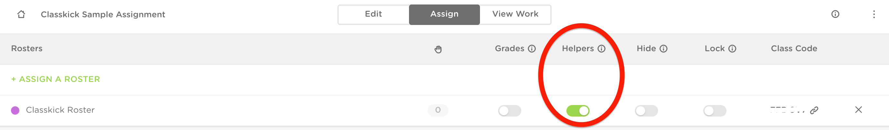889x130 pixels.
Task: Copy the class code link icon
Action: click(x=814, y=110)
